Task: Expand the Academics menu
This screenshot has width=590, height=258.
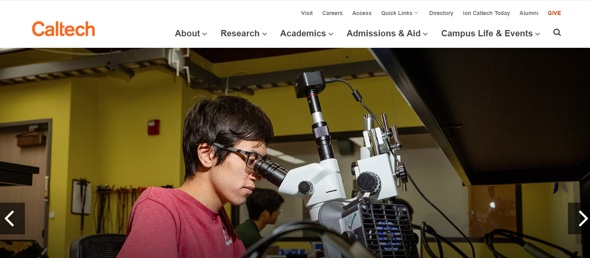Action: tap(307, 34)
